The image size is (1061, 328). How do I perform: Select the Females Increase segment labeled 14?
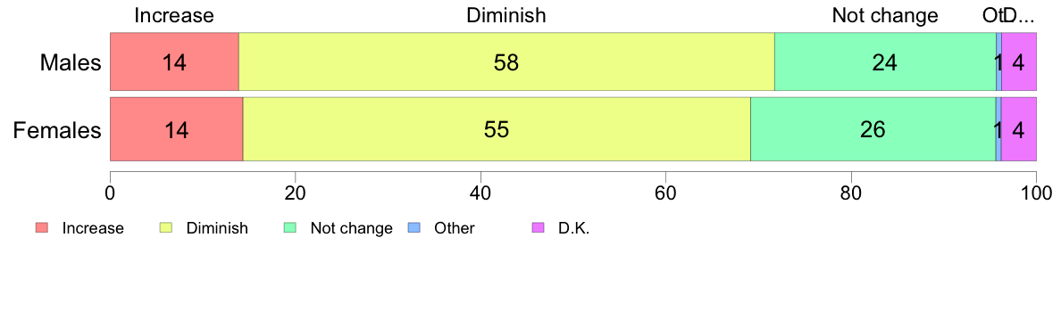pos(177,129)
